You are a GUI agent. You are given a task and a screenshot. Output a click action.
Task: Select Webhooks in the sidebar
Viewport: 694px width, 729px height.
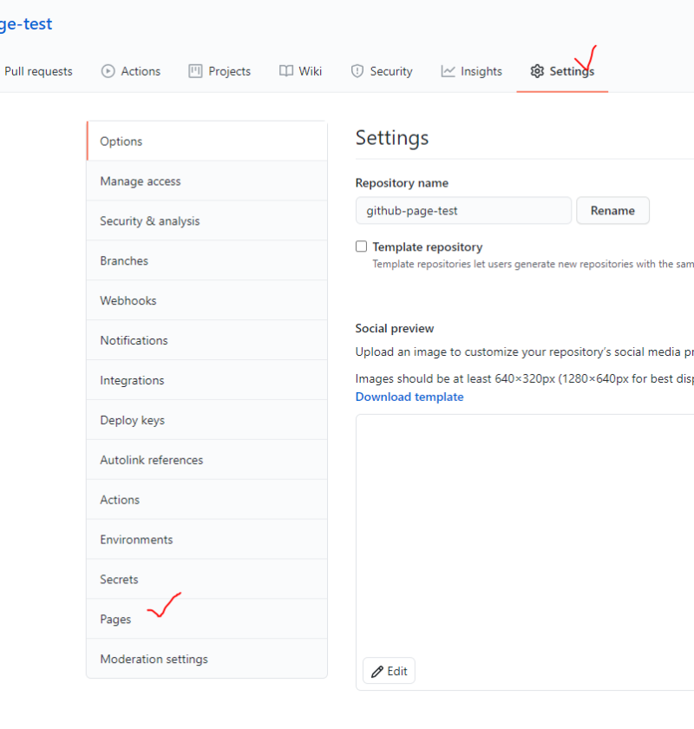click(x=128, y=300)
